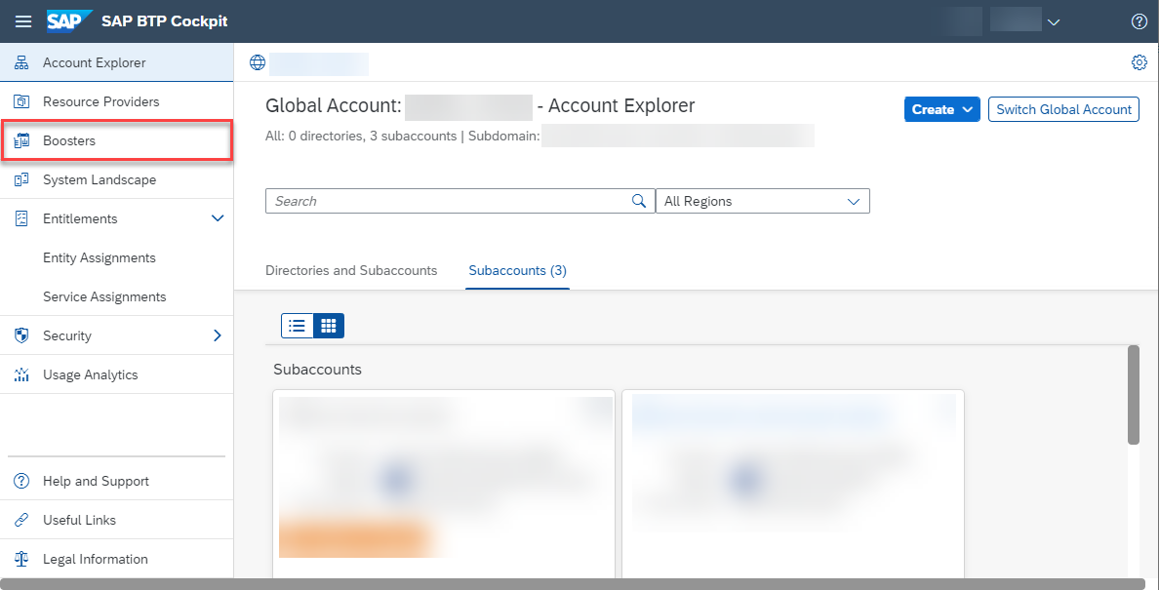Click Switch Global Account button
Image resolution: width=1159 pixels, height=590 pixels.
click(1063, 109)
